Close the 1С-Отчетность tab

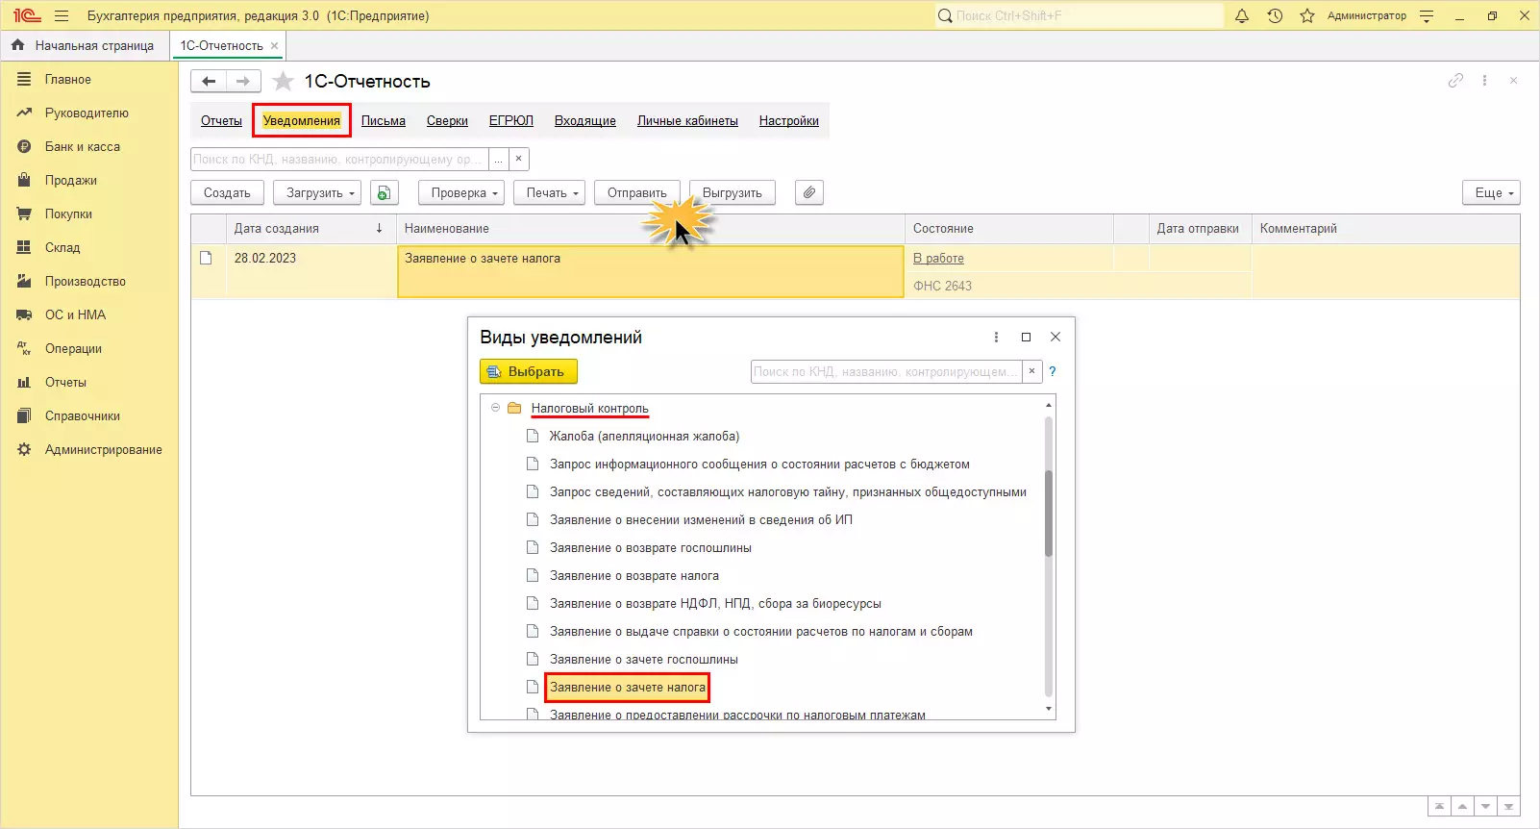274,45
